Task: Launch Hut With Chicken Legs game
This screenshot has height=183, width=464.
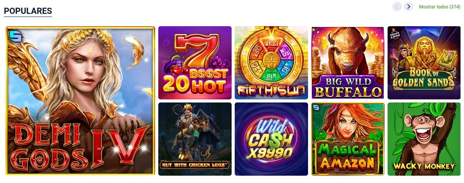Action: [x=195, y=139]
